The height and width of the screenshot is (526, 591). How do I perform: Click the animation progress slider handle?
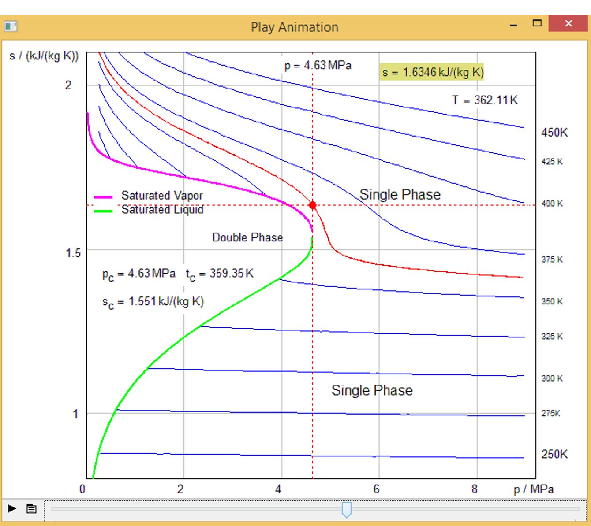pyautogui.click(x=347, y=509)
